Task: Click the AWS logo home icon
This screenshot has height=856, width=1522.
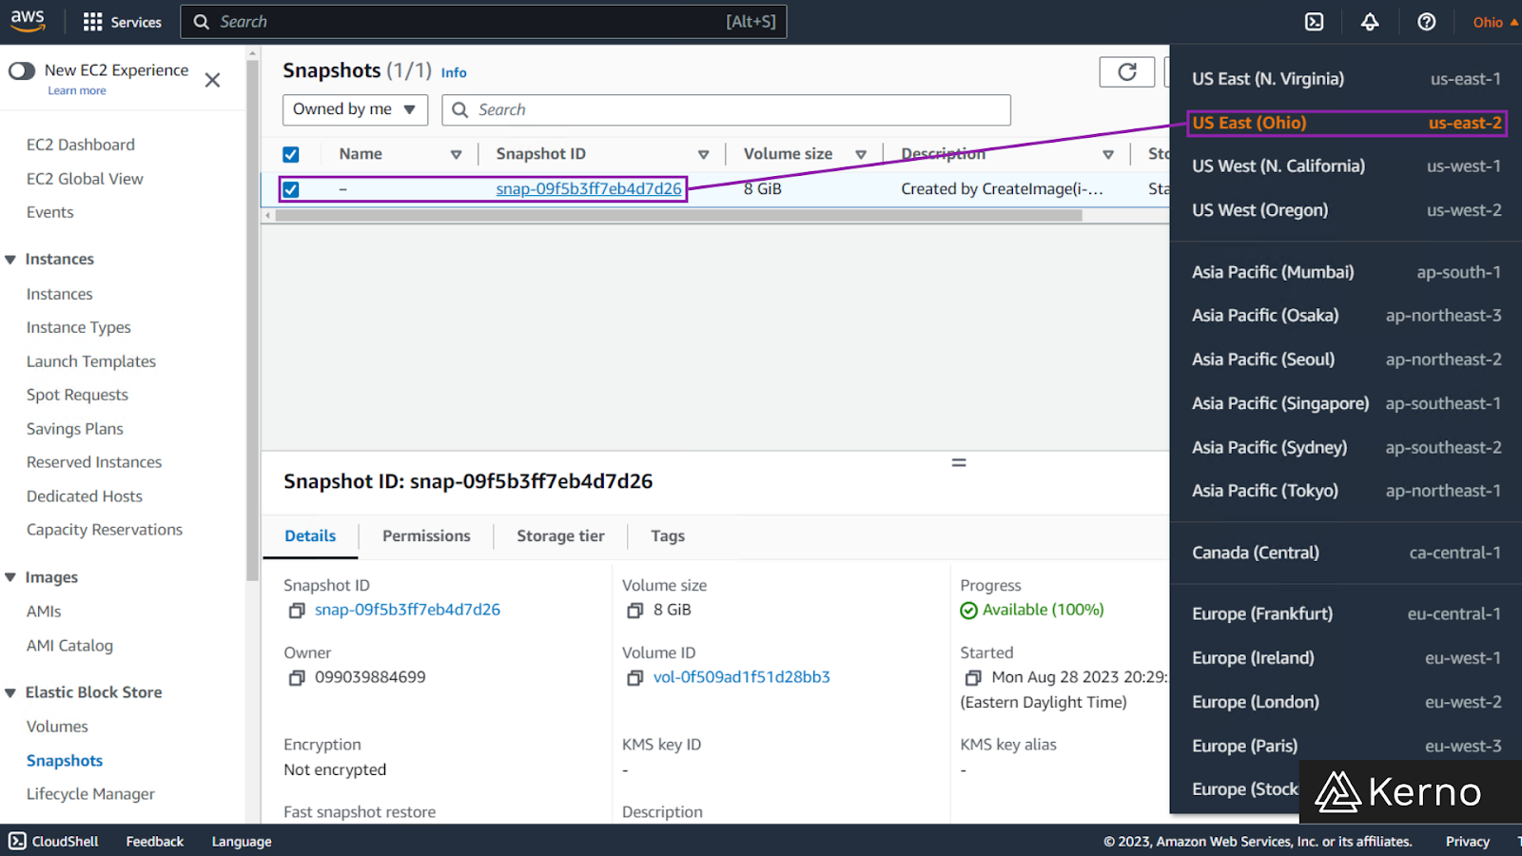Action: pos(28,21)
